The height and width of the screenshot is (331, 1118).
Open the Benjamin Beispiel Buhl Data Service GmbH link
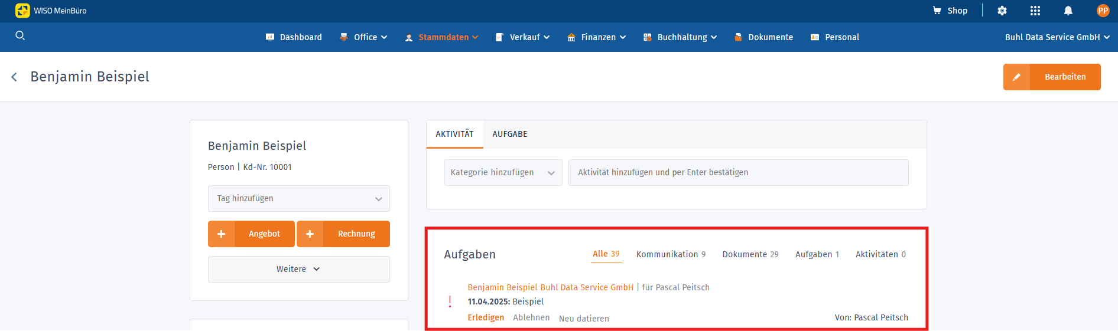coord(550,287)
